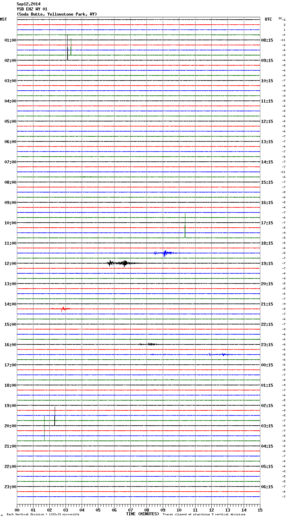Select the 16:00 MST time label
Screen dimensions: 287x519
pyautogui.click(x=10, y=345)
